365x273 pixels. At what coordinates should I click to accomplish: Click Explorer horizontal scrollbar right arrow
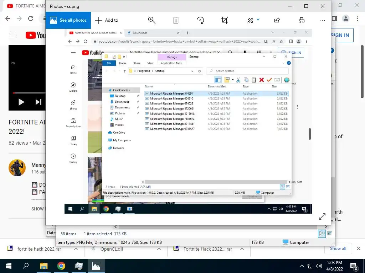(326, 226)
